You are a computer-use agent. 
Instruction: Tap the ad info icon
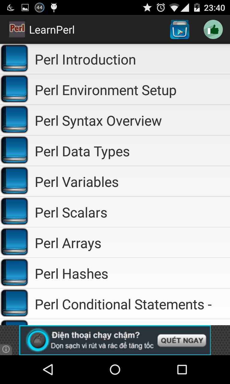[6, 349]
